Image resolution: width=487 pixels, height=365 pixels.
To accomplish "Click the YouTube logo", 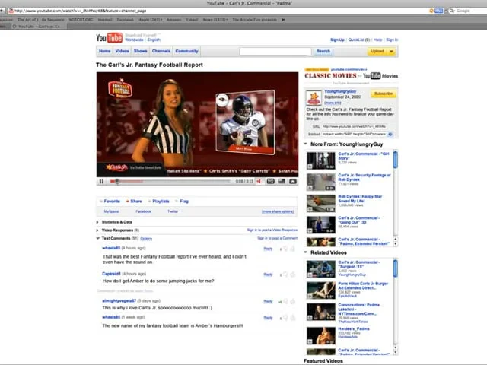I will [x=109, y=38].
